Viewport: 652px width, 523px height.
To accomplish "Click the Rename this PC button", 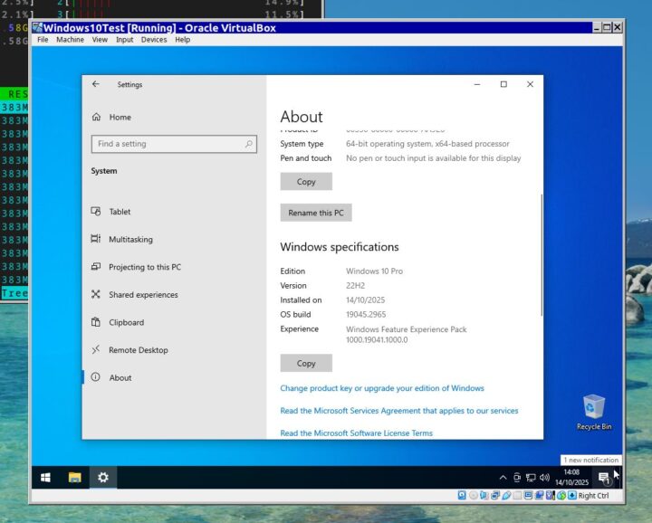I will (316, 213).
